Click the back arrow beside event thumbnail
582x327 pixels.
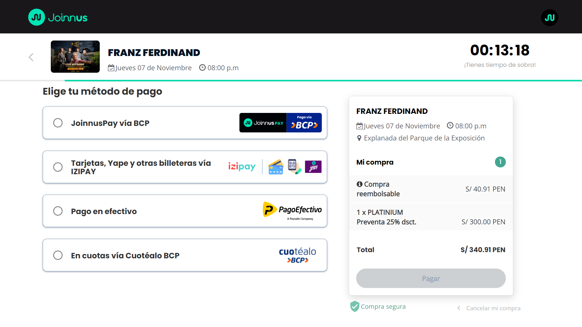pos(31,57)
